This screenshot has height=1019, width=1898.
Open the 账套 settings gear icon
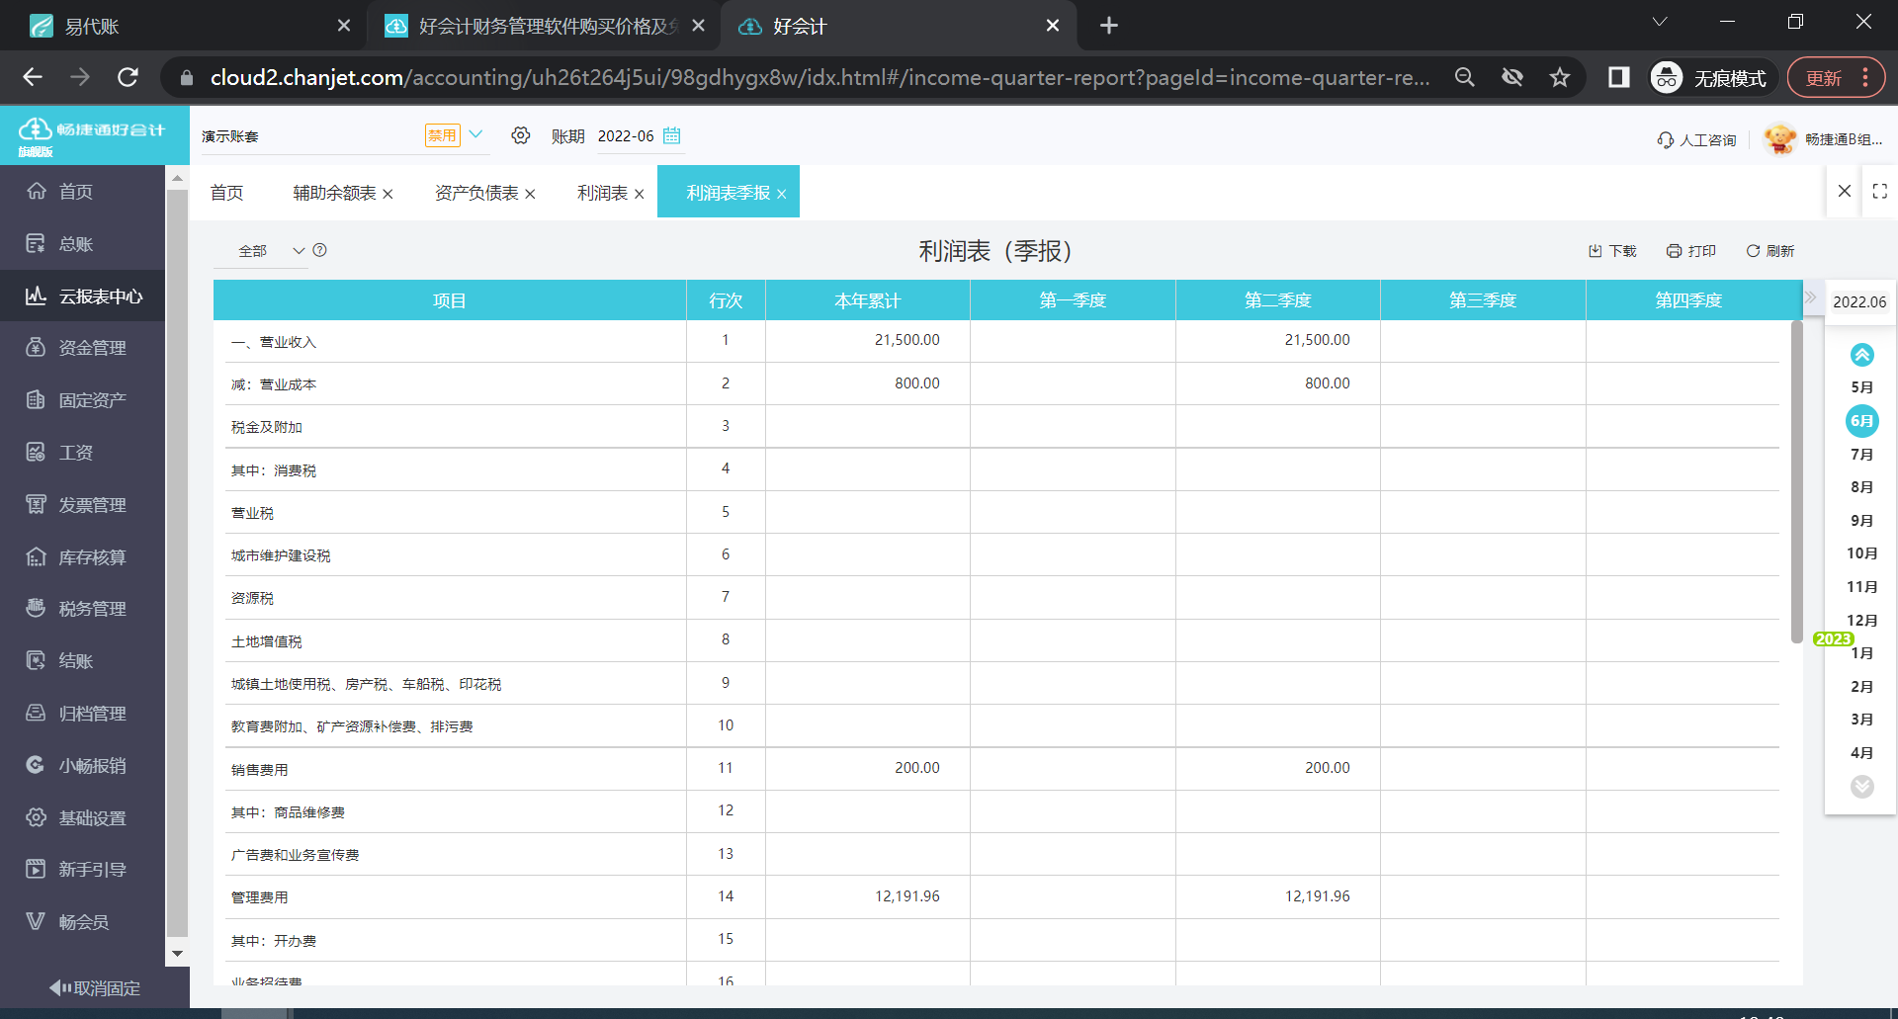coord(521,135)
